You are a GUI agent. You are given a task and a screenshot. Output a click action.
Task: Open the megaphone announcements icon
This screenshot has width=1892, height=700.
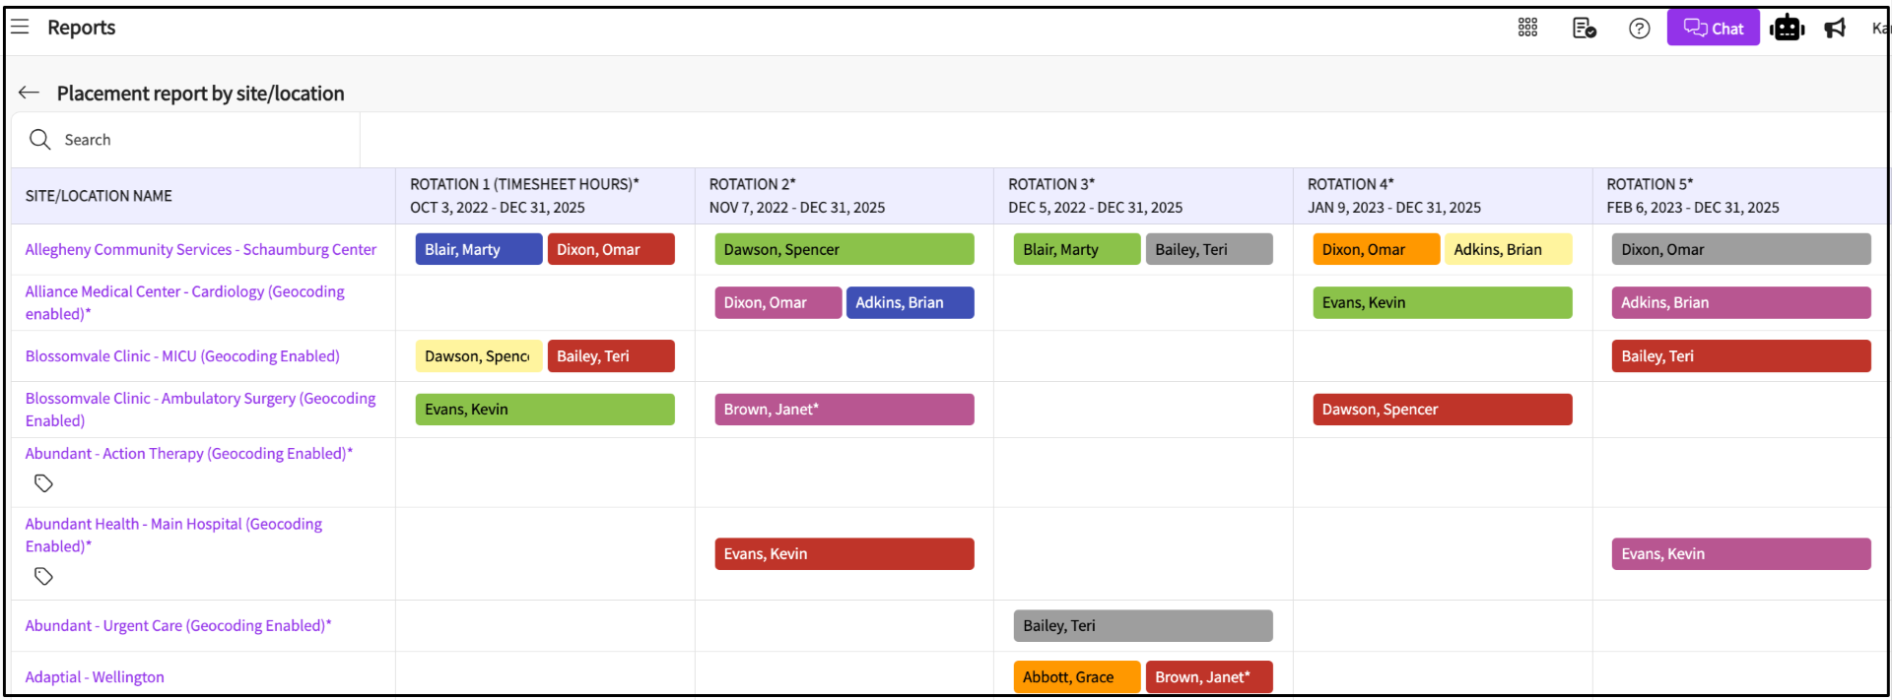pyautogui.click(x=1835, y=28)
